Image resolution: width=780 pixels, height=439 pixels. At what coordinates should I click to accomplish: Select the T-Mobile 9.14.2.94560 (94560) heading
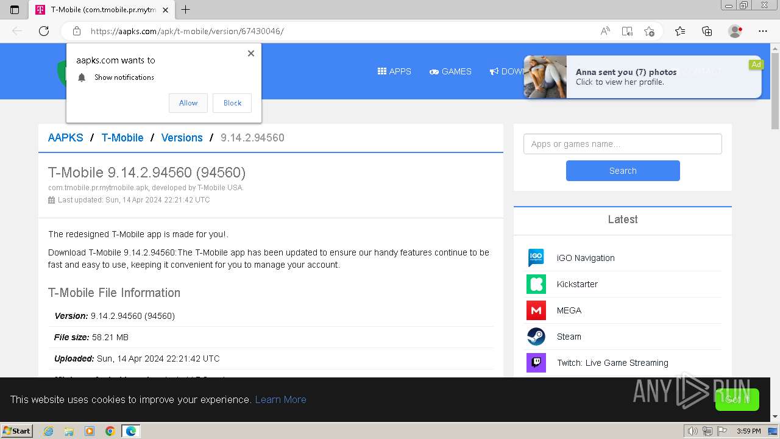[x=147, y=173]
